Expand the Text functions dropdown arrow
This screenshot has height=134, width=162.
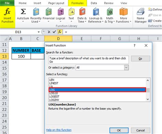tap(71, 22)
